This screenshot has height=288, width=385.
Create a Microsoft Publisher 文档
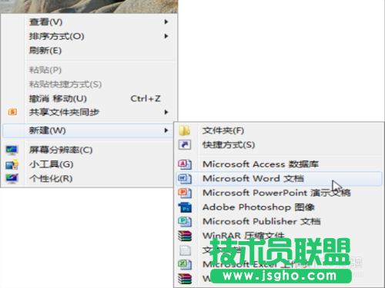click(x=279, y=222)
